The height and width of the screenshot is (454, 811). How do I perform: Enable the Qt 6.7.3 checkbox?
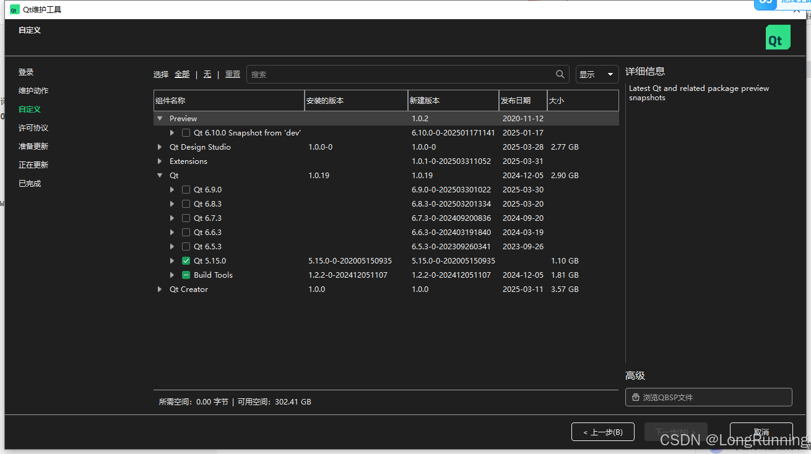(x=186, y=218)
